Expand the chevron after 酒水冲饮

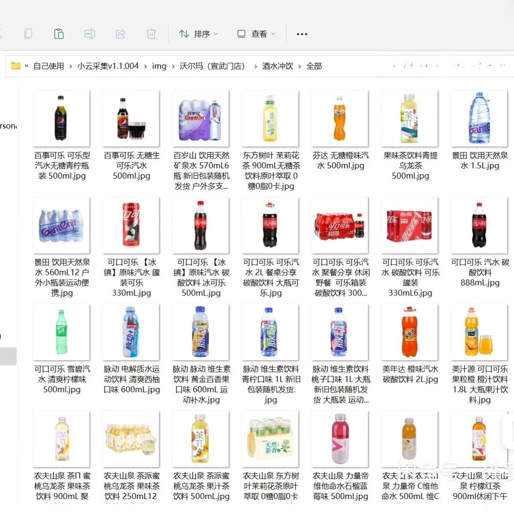click(300, 66)
